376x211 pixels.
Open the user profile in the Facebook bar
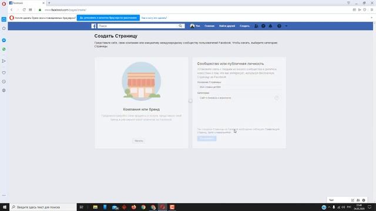click(195, 26)
